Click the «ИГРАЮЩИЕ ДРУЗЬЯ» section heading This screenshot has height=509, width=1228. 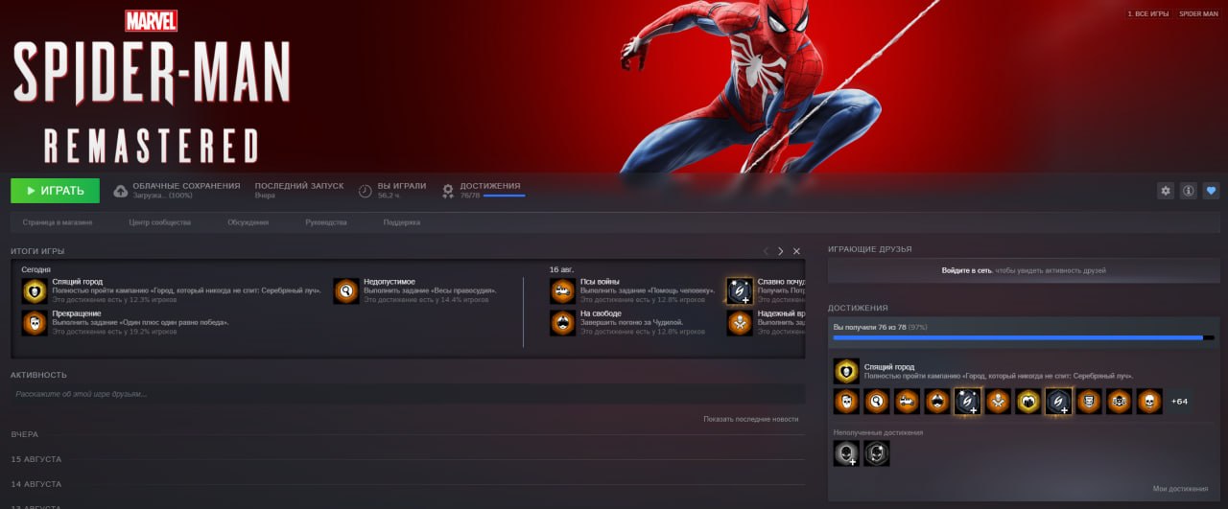(x=869, y=249)
